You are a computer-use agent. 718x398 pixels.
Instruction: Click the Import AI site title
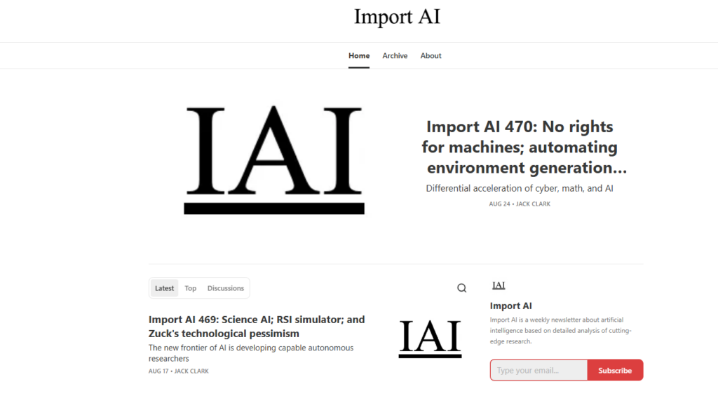pyautogui.click(x=397, y=17)
